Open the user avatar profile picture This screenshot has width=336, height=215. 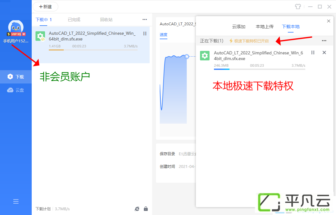coord(16,27)
